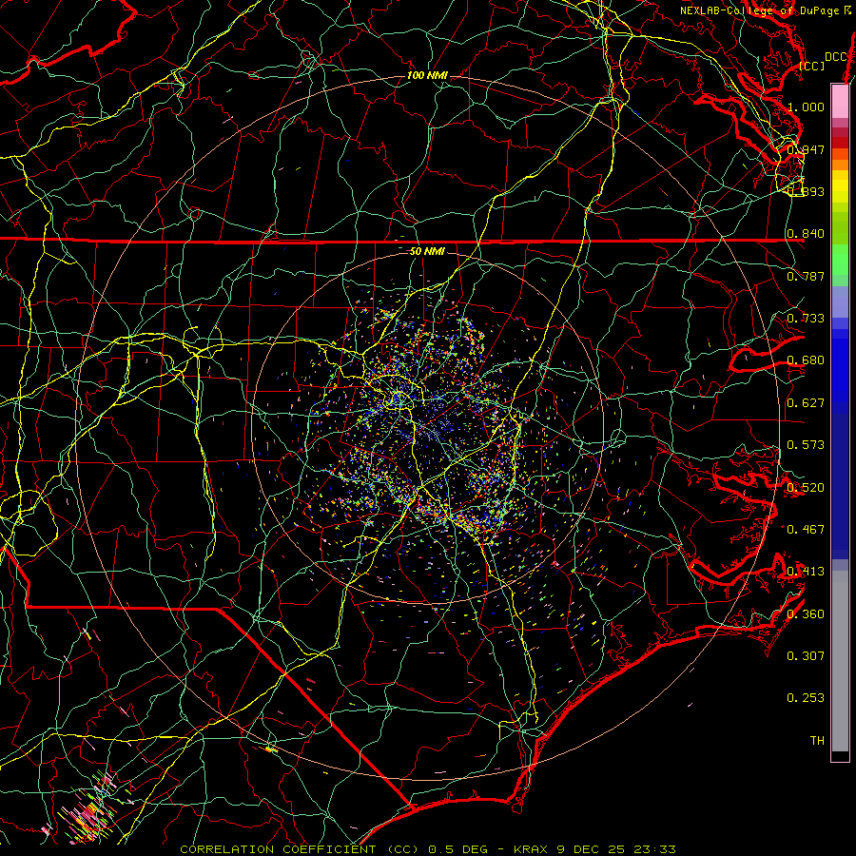The height and width of the screenshot is (856, 856).
Task: Select the 0.360 scale value
Action: tap(806, 614)
